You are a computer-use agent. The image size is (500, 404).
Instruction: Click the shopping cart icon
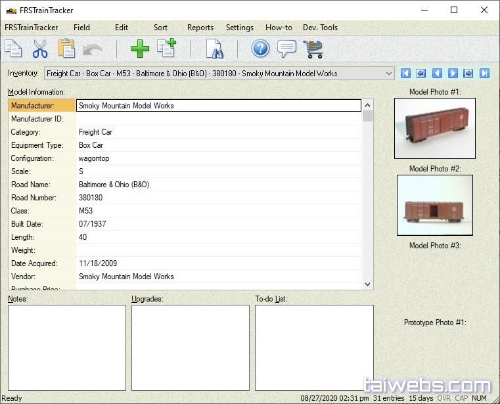point(313,49)
